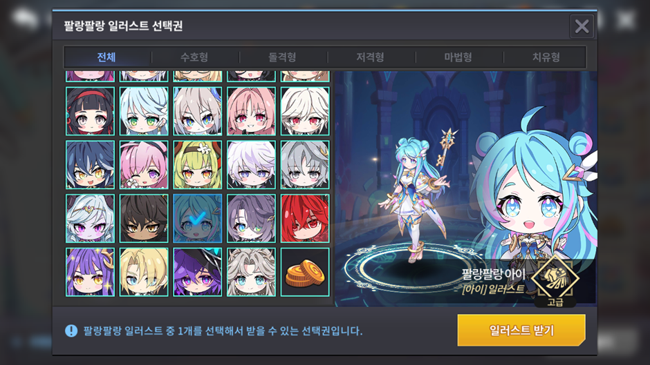Close the illustration selection dialog
650x365 pixels.
click(x=582, y=26)
